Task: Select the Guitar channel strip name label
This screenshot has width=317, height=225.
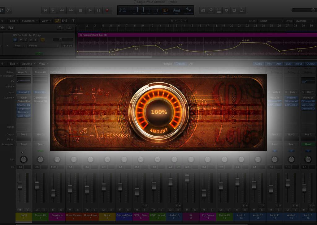Action: coord(107,217)
